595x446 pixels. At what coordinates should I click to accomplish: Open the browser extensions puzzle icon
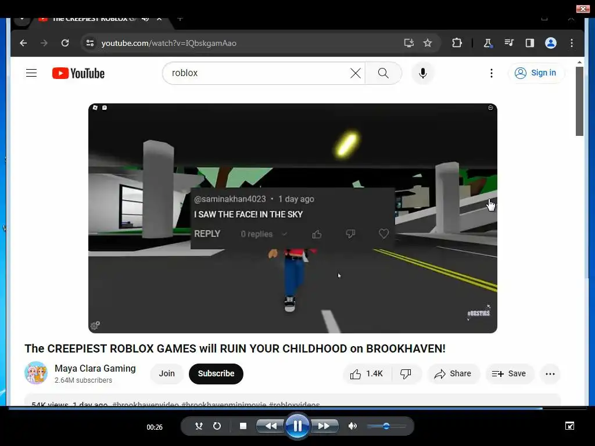457,43
